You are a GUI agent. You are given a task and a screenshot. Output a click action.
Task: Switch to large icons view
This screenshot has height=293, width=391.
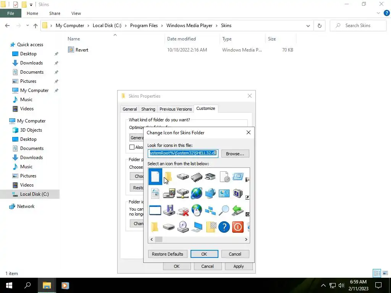coord(385,273)
